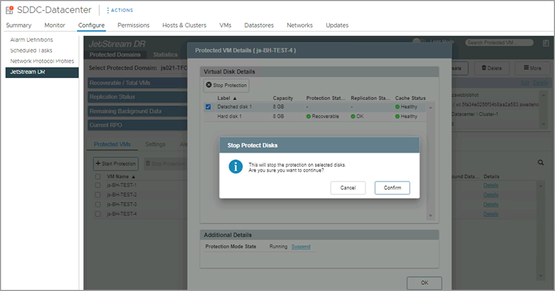Click the blue info icon in dialog
Screen dimensions: 555x291
(x=236, y=167)
